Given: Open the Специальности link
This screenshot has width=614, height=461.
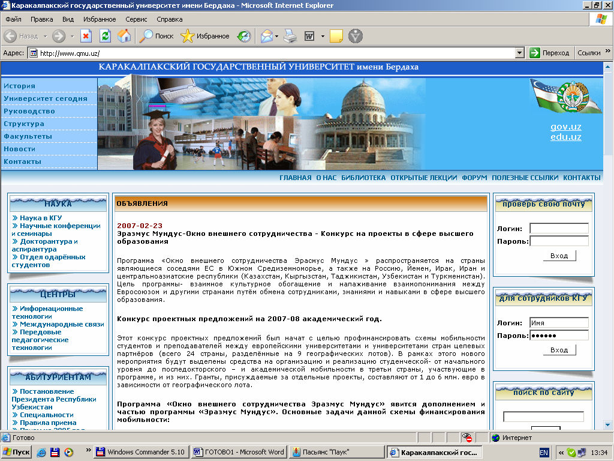Looking at the screenshot, I should click(x=47, y=415).
